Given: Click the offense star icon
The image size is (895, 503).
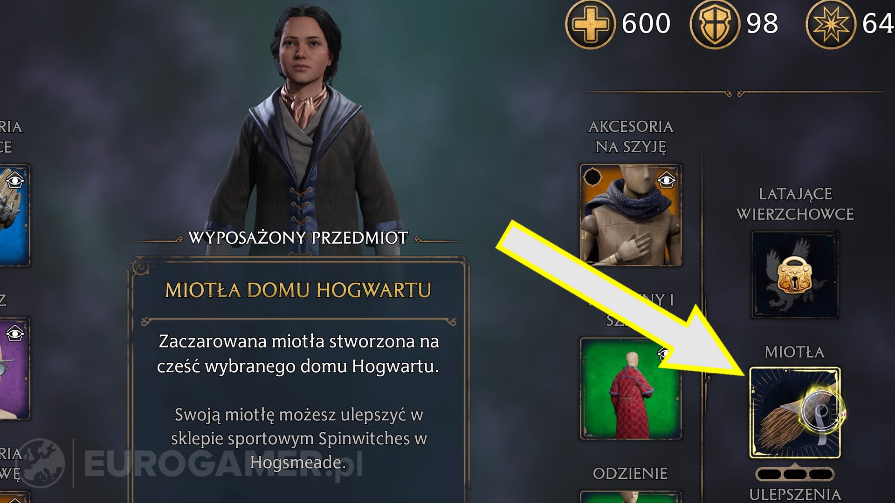Looking at the screenshot, I should (831, 24).
